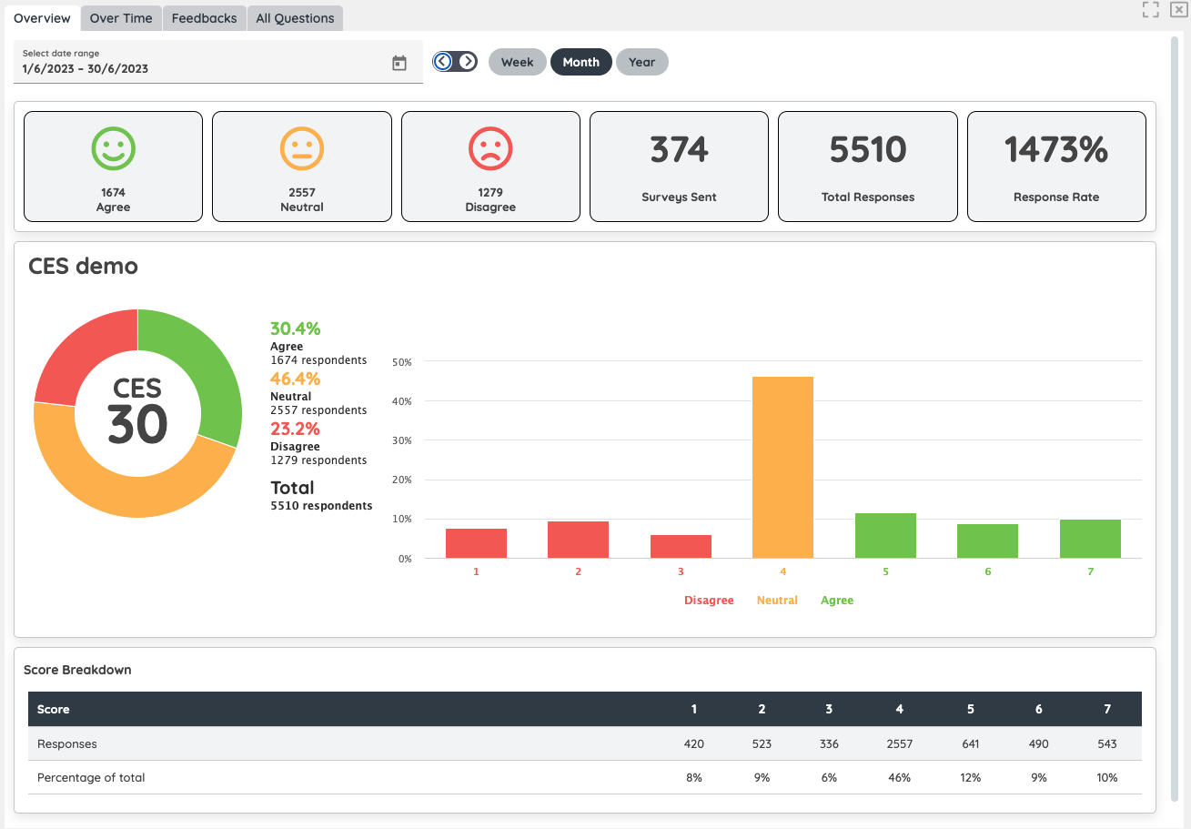This screenshot has height=829, width=1191.
Task: Set the range to Year
Action: click(641, 62)
